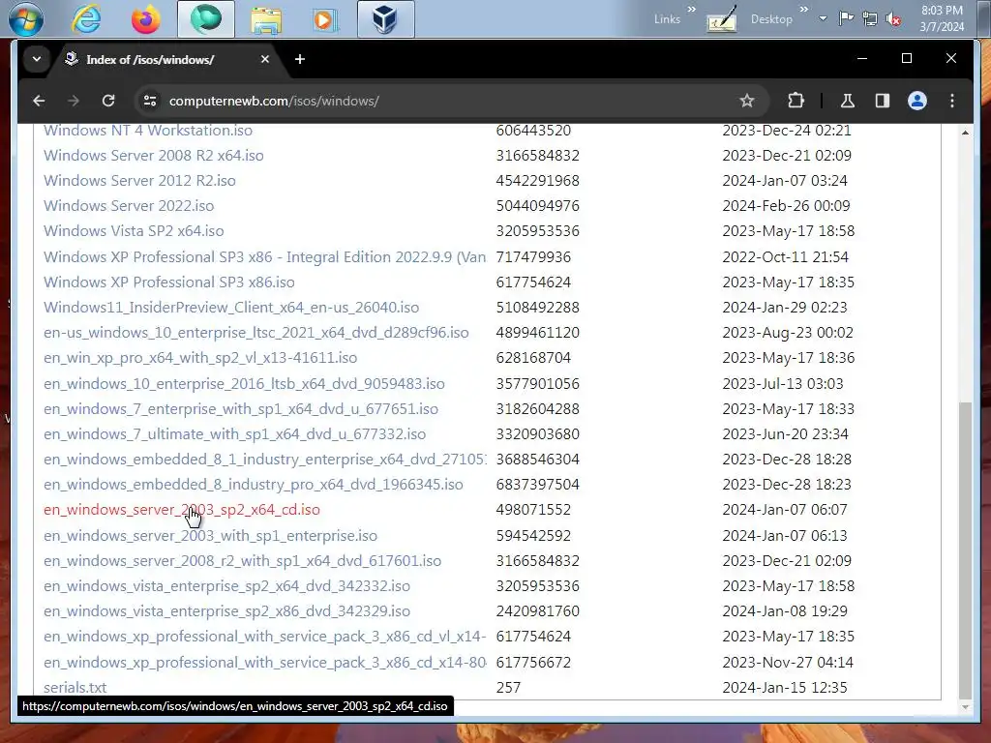Open the browser three-dot menu
This screenshot has height=743, width=991.
(952, 101)
